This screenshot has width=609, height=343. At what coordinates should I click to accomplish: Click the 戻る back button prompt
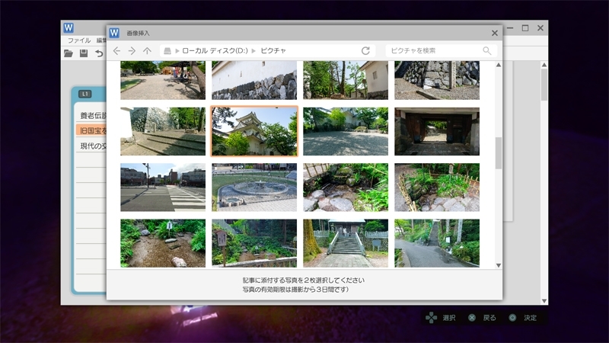point(481,317)
